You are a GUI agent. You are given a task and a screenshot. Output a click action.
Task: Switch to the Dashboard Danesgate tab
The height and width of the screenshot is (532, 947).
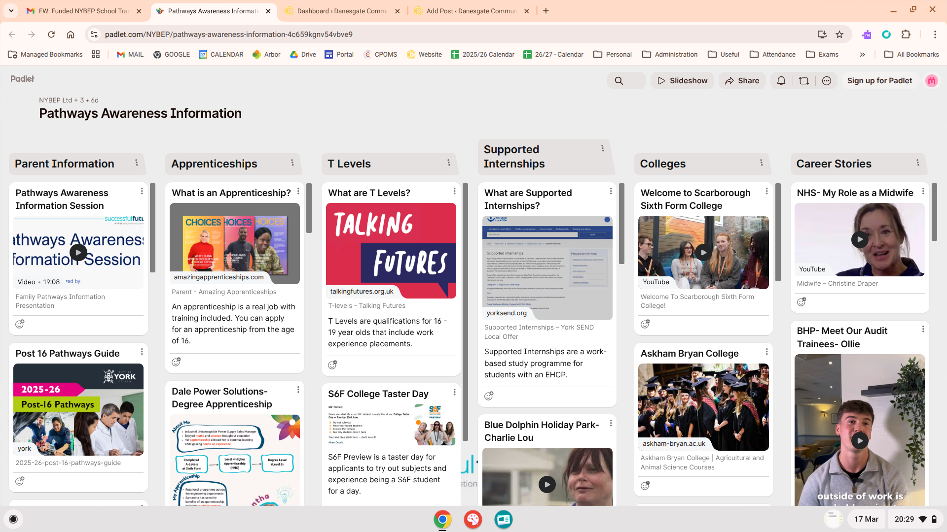pyautogui.click(x=341, y=11)
